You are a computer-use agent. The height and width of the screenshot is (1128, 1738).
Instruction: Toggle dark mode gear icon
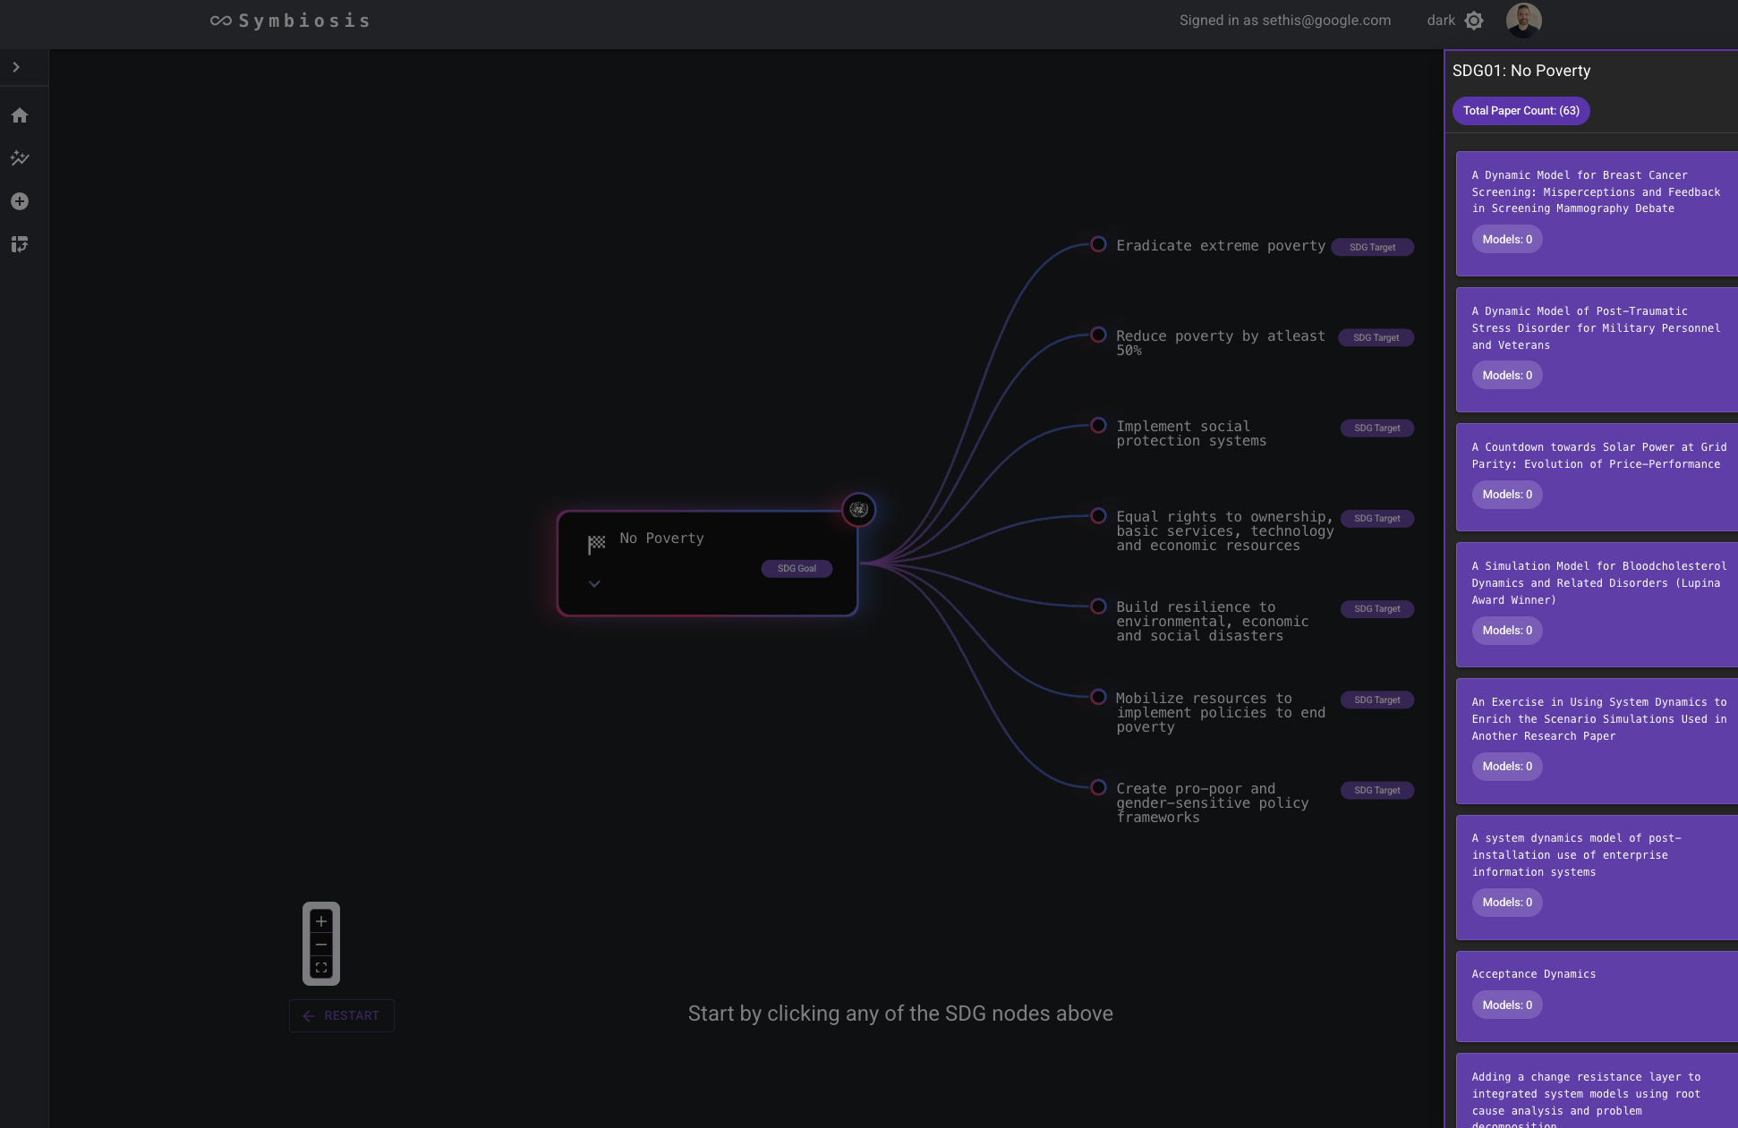pyautogui.click(x=1474, y=21)
